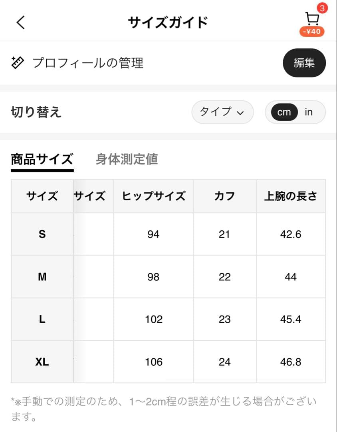Select the S size row
The width and height of the screenshot is (337, 432).
click(42, 234)
